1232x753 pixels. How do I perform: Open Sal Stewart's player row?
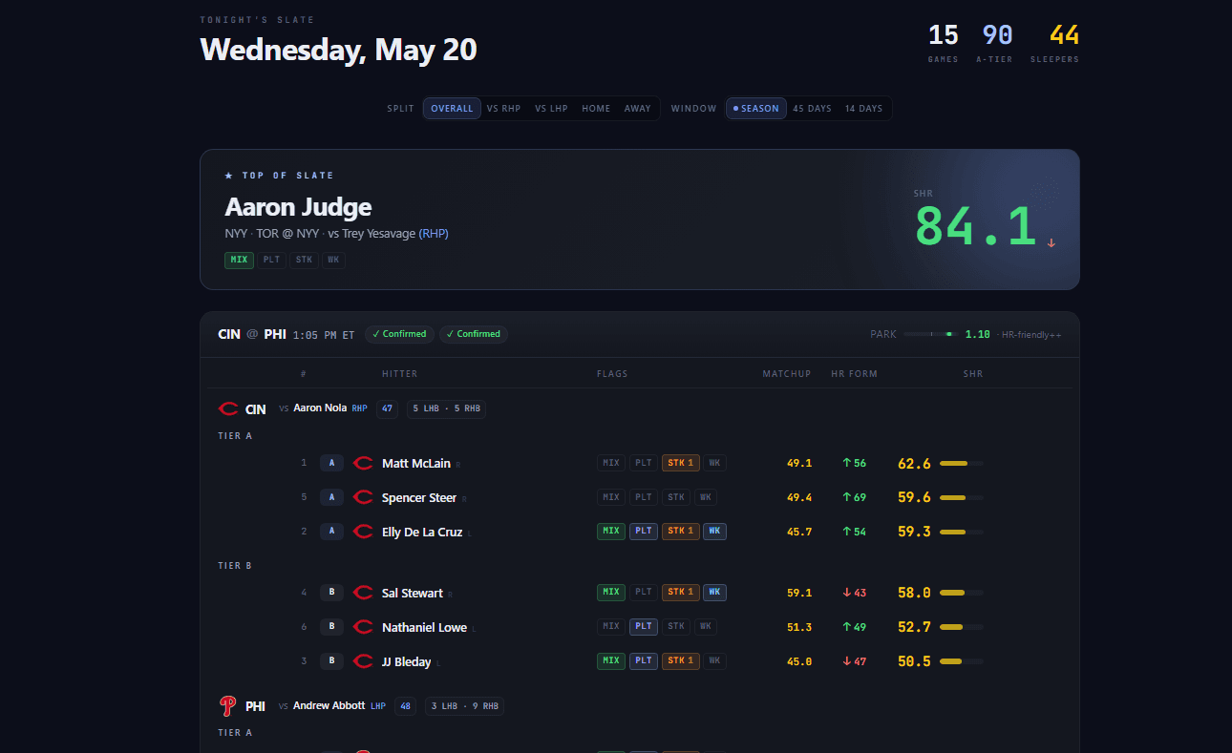pyautogui.click(x=640, y=593)
